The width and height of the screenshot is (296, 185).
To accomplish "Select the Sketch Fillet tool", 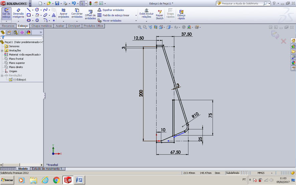I will tap(45, 20).
